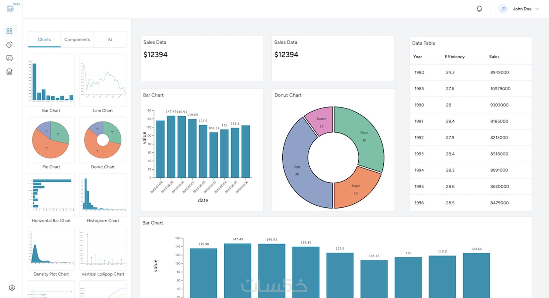Image resolution: width=549 pixels, height=298 pixels.
Task: Open the dashboard grid icon in sidebar
Action: pos(10,31)
